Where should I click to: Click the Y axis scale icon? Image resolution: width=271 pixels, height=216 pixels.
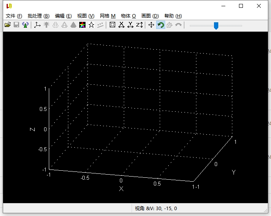pyautogui.click(x=130, y=25)
